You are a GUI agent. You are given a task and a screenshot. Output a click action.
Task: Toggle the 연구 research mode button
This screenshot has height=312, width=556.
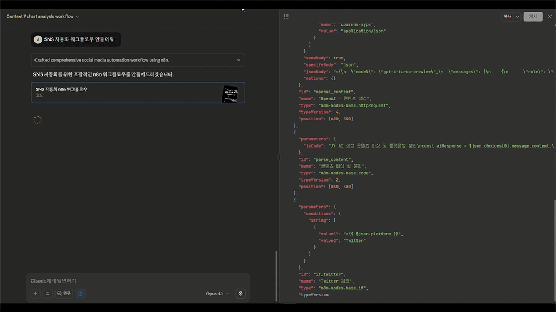coord(64,294)
